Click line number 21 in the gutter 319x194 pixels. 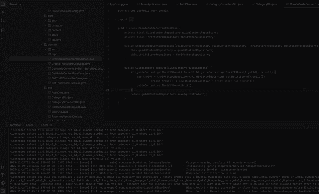tap(107, 90)
